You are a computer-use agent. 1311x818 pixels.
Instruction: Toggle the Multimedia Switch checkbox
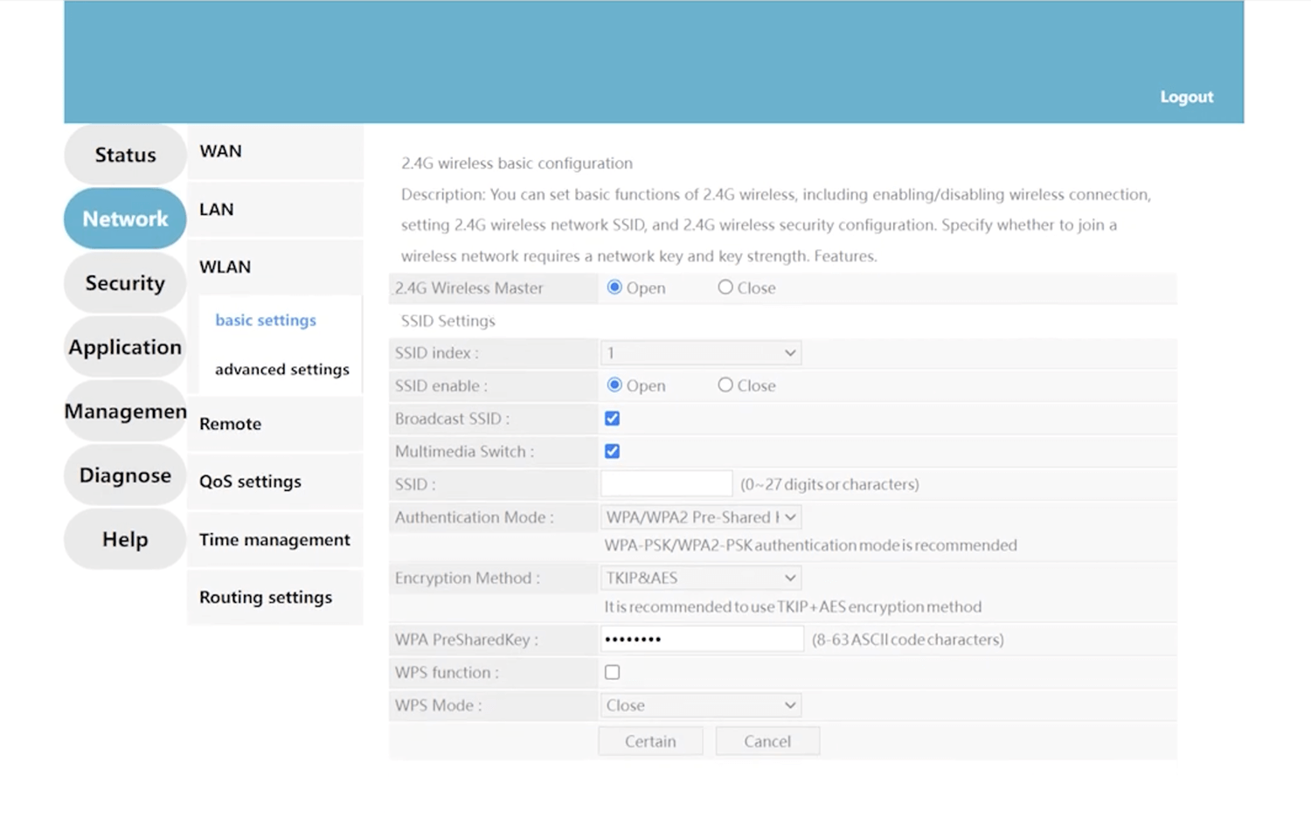(612, 452)
